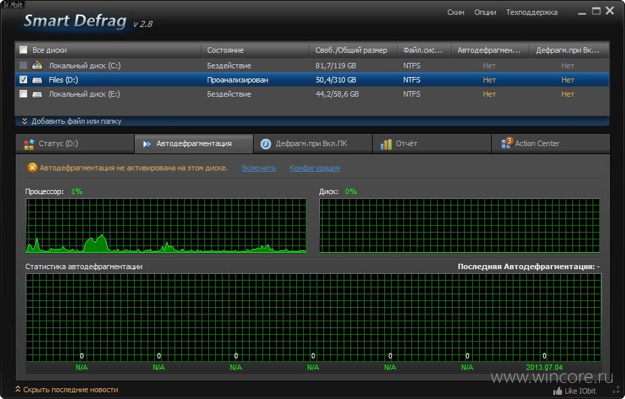Switch to the Action Center tab
The image size is (625, 399).
tap(551, 144)
